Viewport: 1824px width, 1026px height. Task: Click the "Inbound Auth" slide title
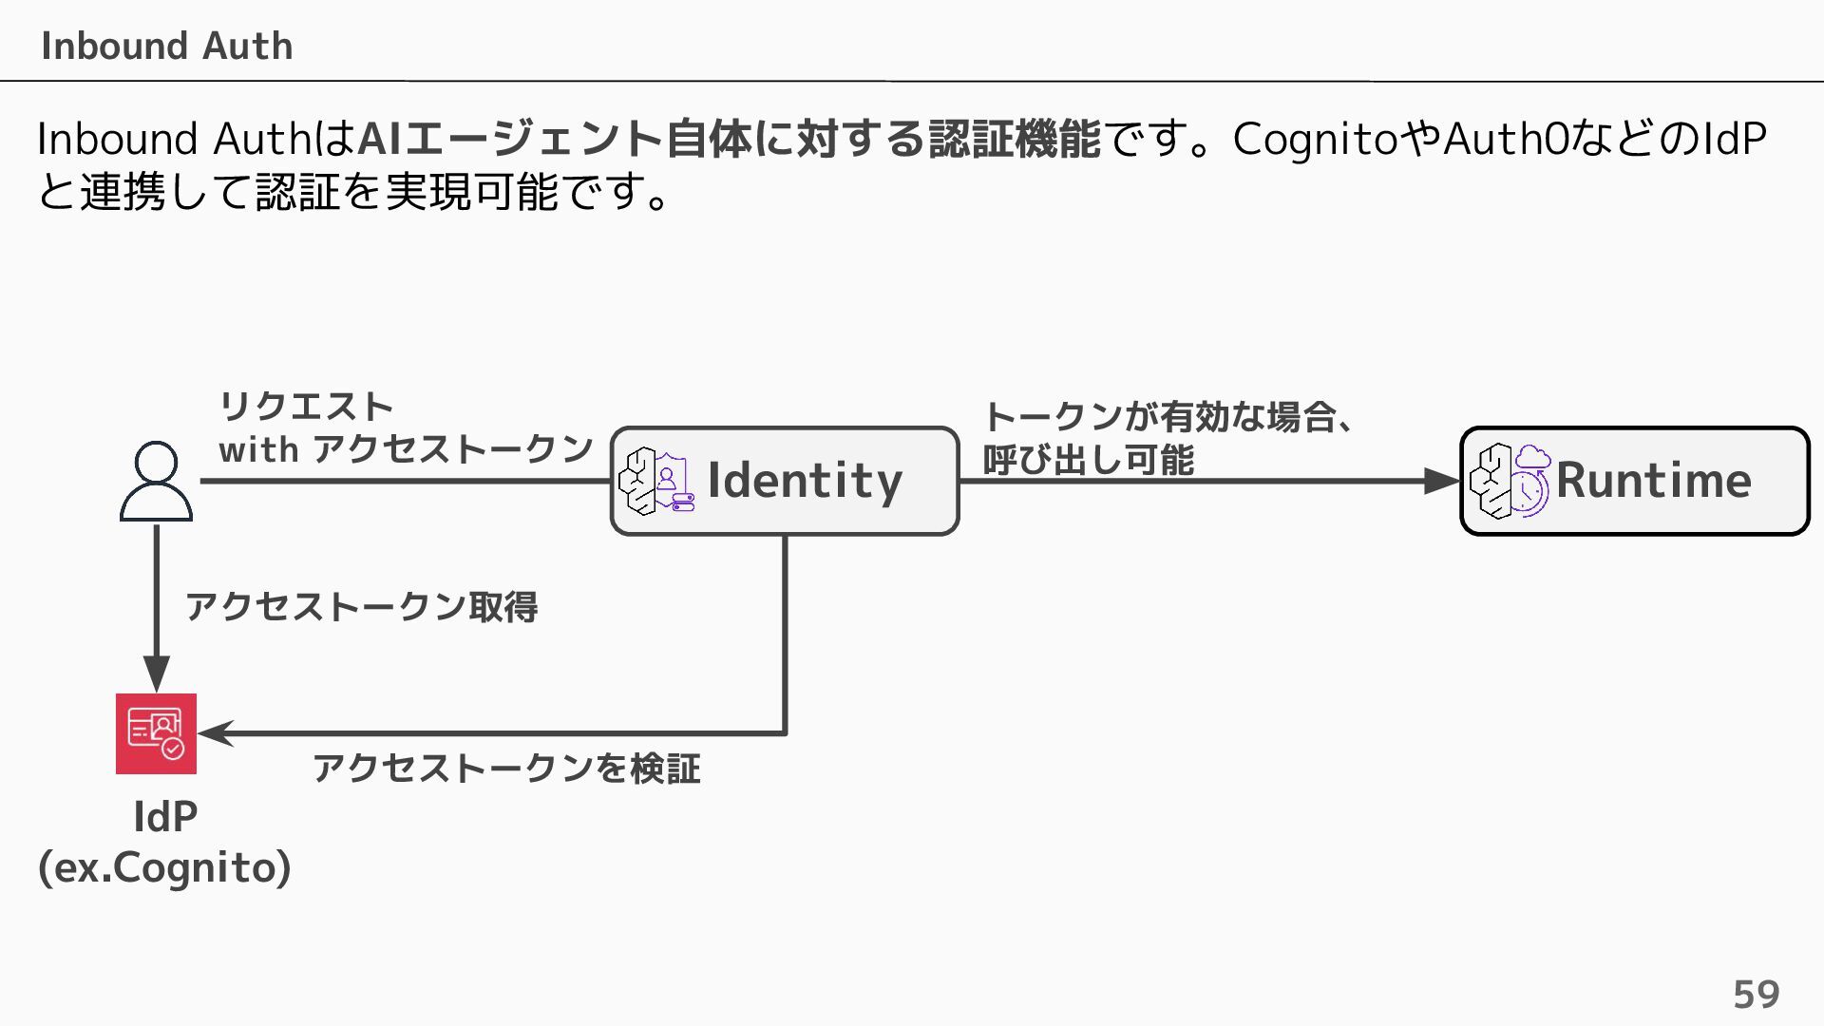coord(166,46)
